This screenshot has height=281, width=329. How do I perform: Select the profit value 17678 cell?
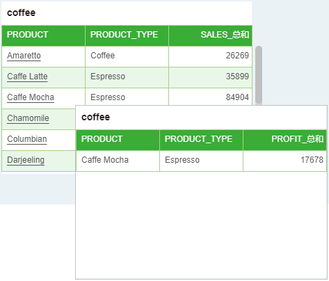tap(285, 161)
